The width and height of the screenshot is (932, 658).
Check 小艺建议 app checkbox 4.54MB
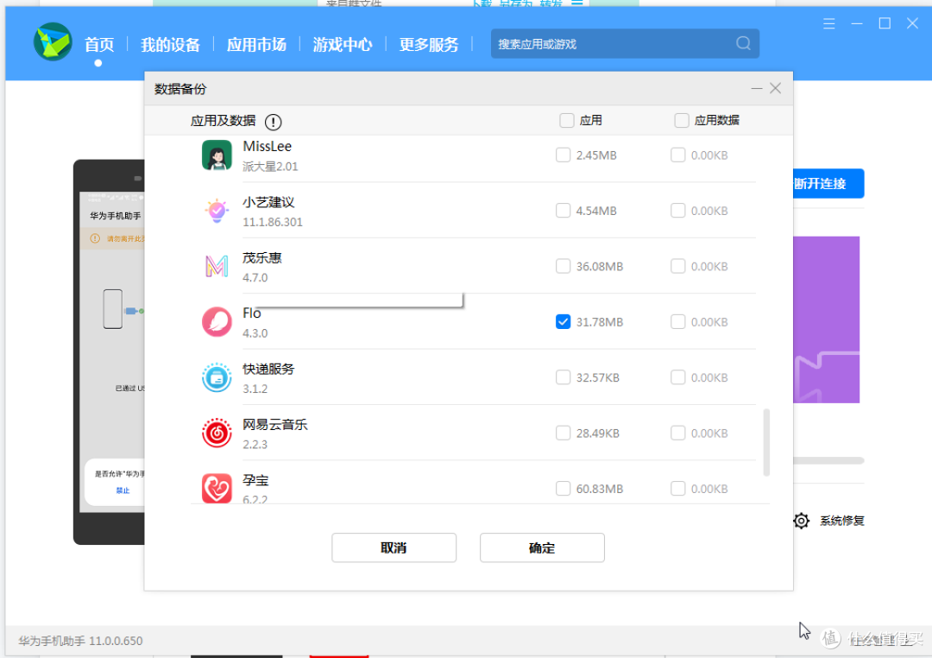tap(563, 211)
